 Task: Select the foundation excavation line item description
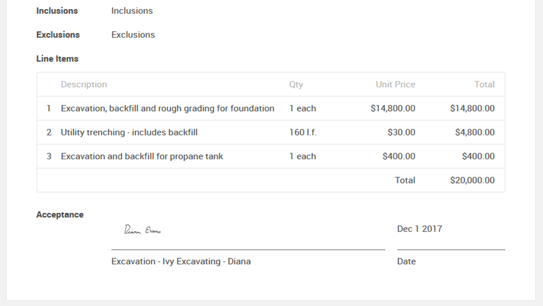coord(167,109)
